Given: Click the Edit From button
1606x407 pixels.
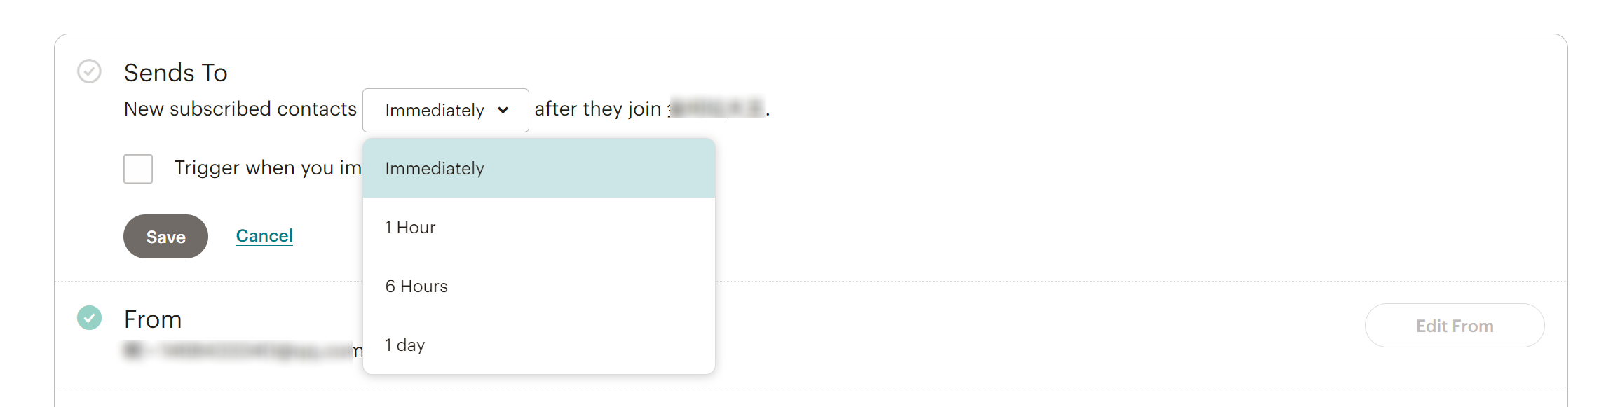Looking at the screenshot, I should pyautogui.click(x=1454, y=326).
